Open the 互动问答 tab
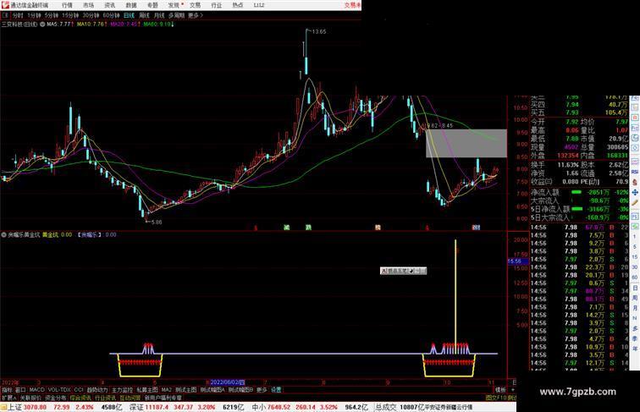This screenshot has width=640, height=412. 130,398
